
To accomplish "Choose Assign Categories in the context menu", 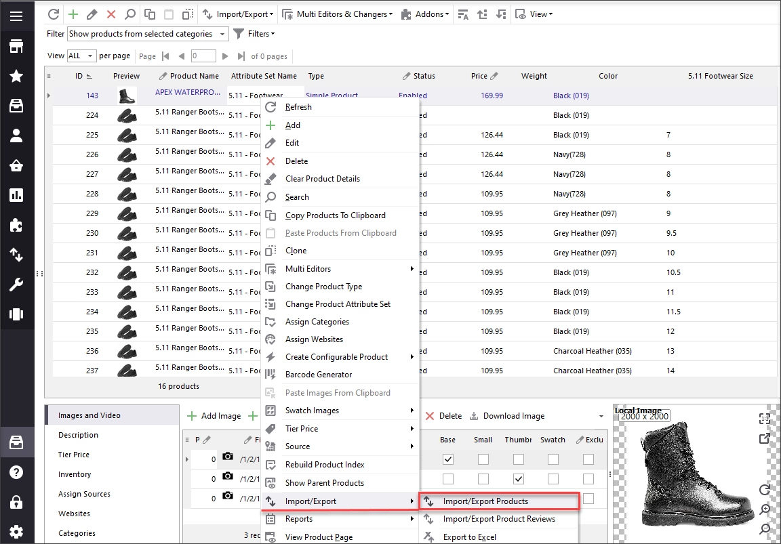I will tap(341, 322).
